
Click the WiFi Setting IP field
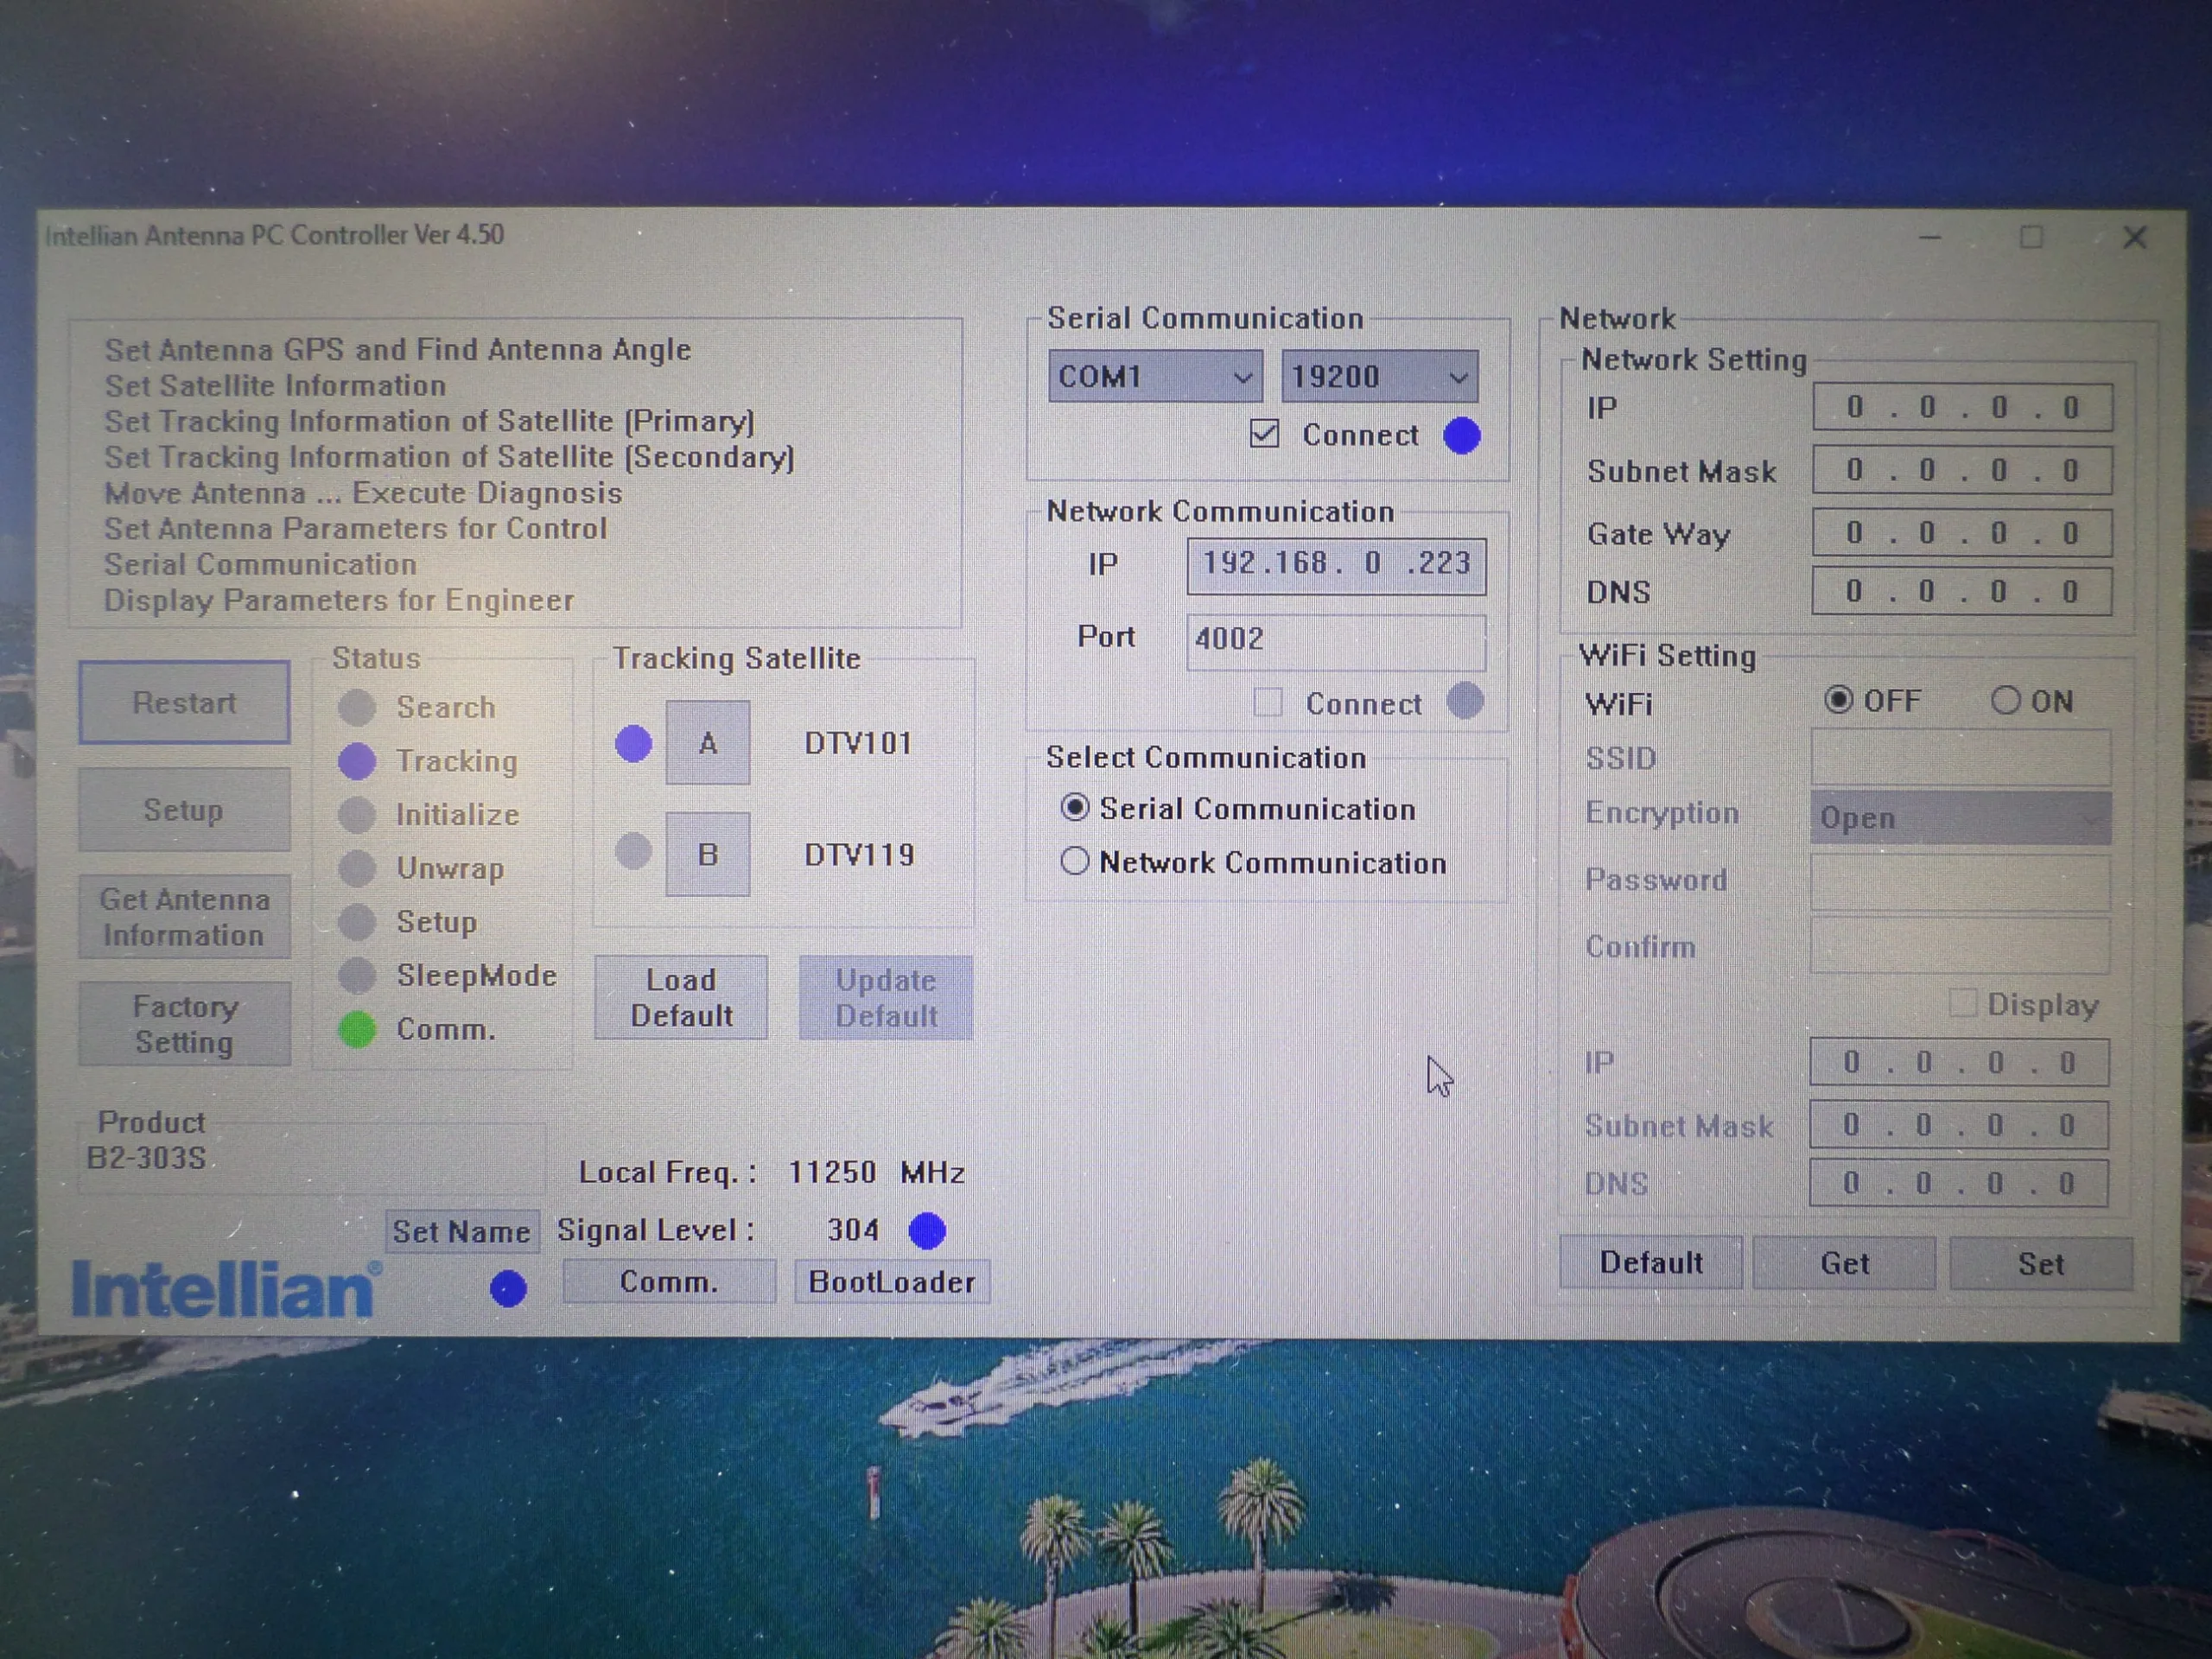tap(1960, 1063)
